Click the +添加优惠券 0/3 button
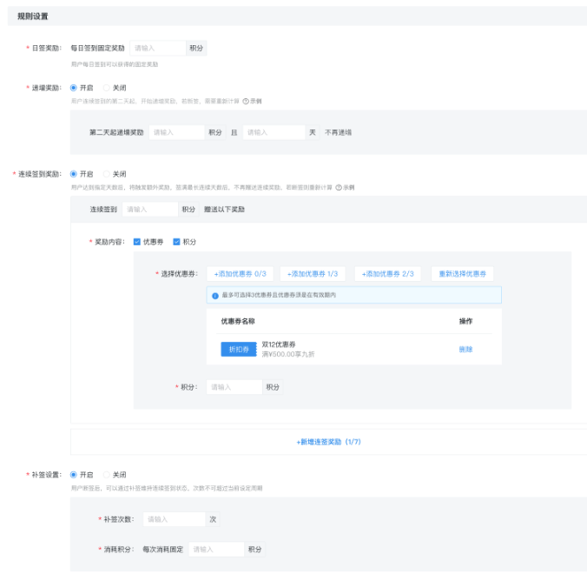This screenshot has width=587, height=574. 241,274
